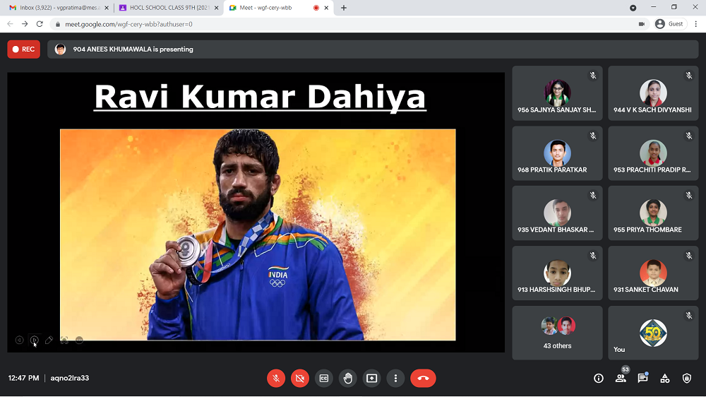706x397 pixels.
Task: Select the 968 PRATIK PARATKAR video tile
Action: pos(557,153)
